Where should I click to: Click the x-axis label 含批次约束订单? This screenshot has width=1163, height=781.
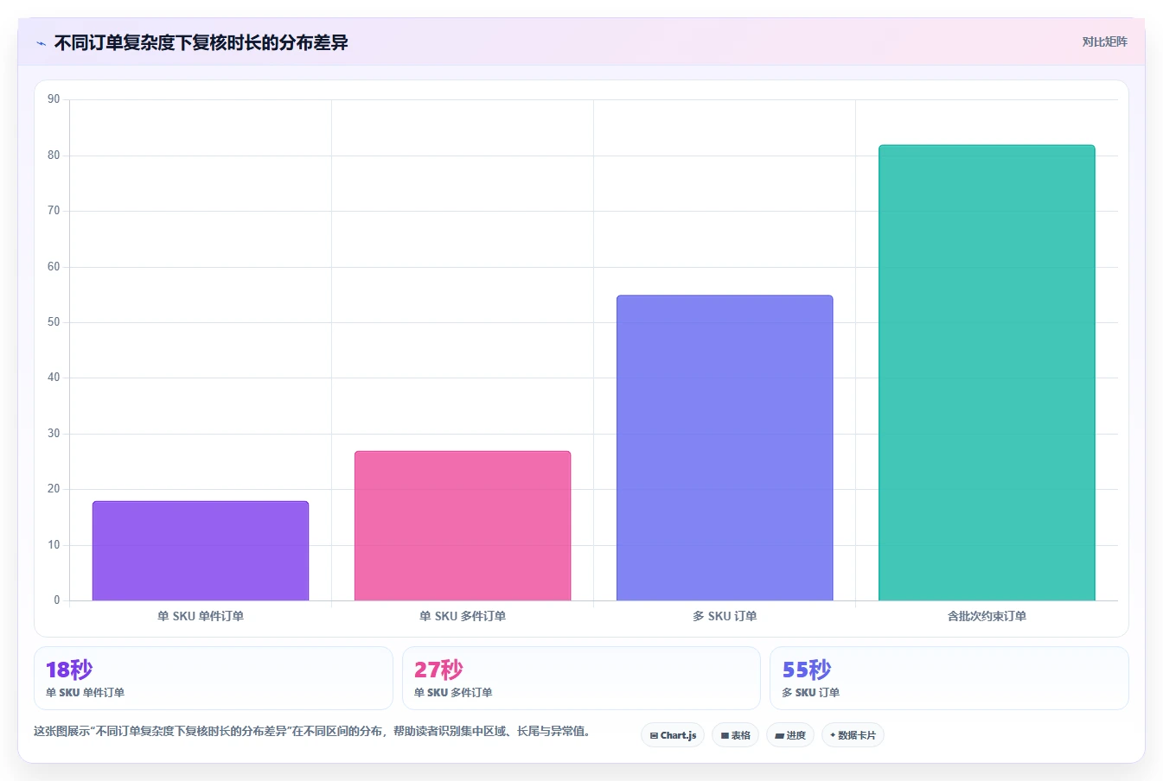[x=987, y=616]
